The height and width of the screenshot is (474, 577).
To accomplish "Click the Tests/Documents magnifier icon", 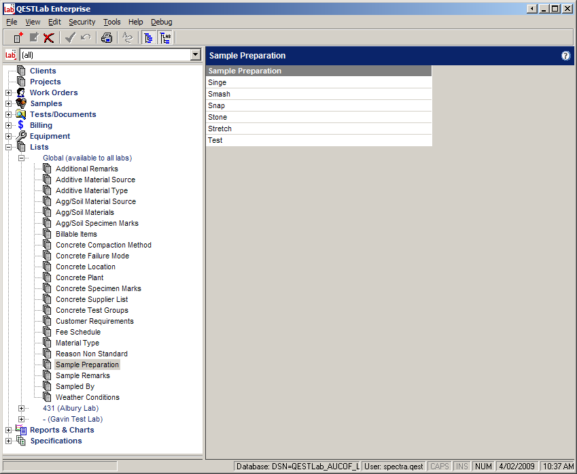I will pos(21,114).
